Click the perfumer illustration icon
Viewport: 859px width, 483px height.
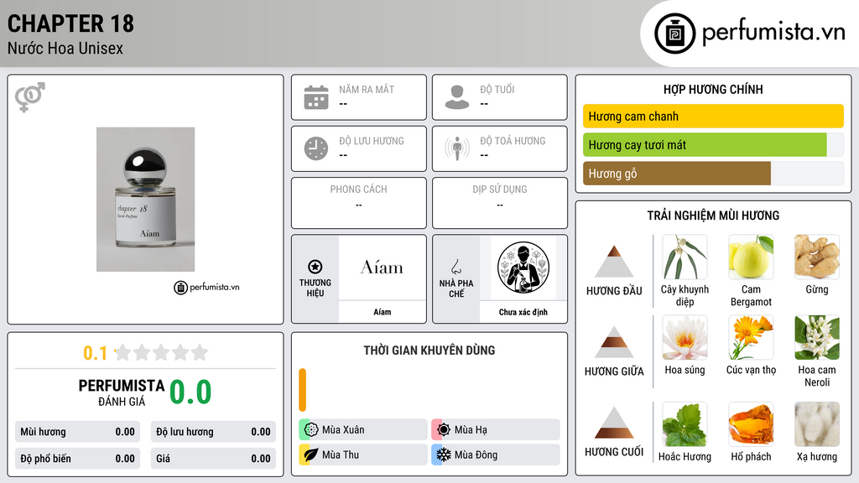[x=523, y=267]
